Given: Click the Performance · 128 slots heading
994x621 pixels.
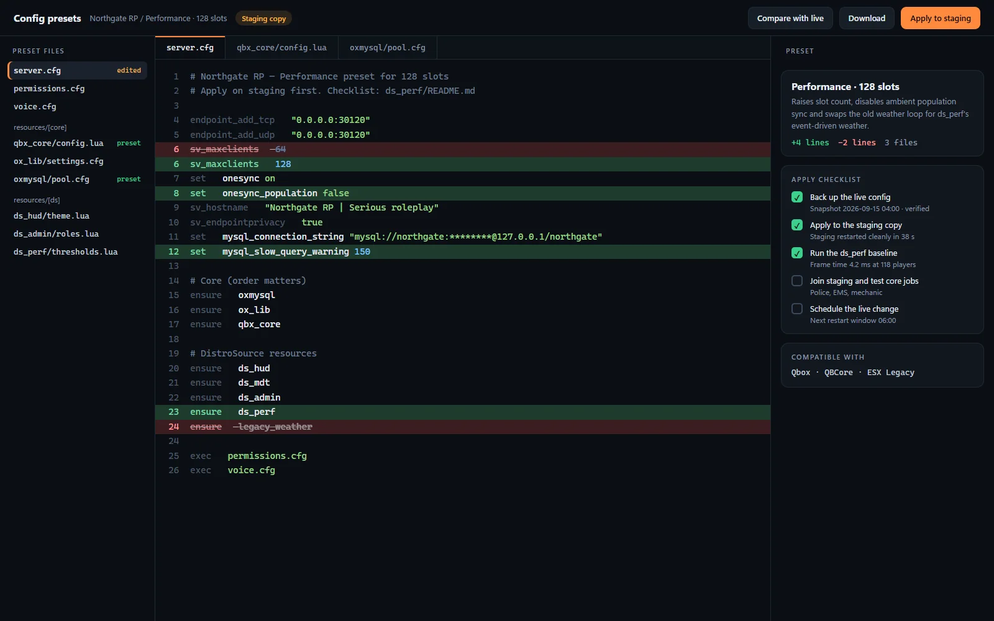Looking at the screenshot, I should coord(845,86).
